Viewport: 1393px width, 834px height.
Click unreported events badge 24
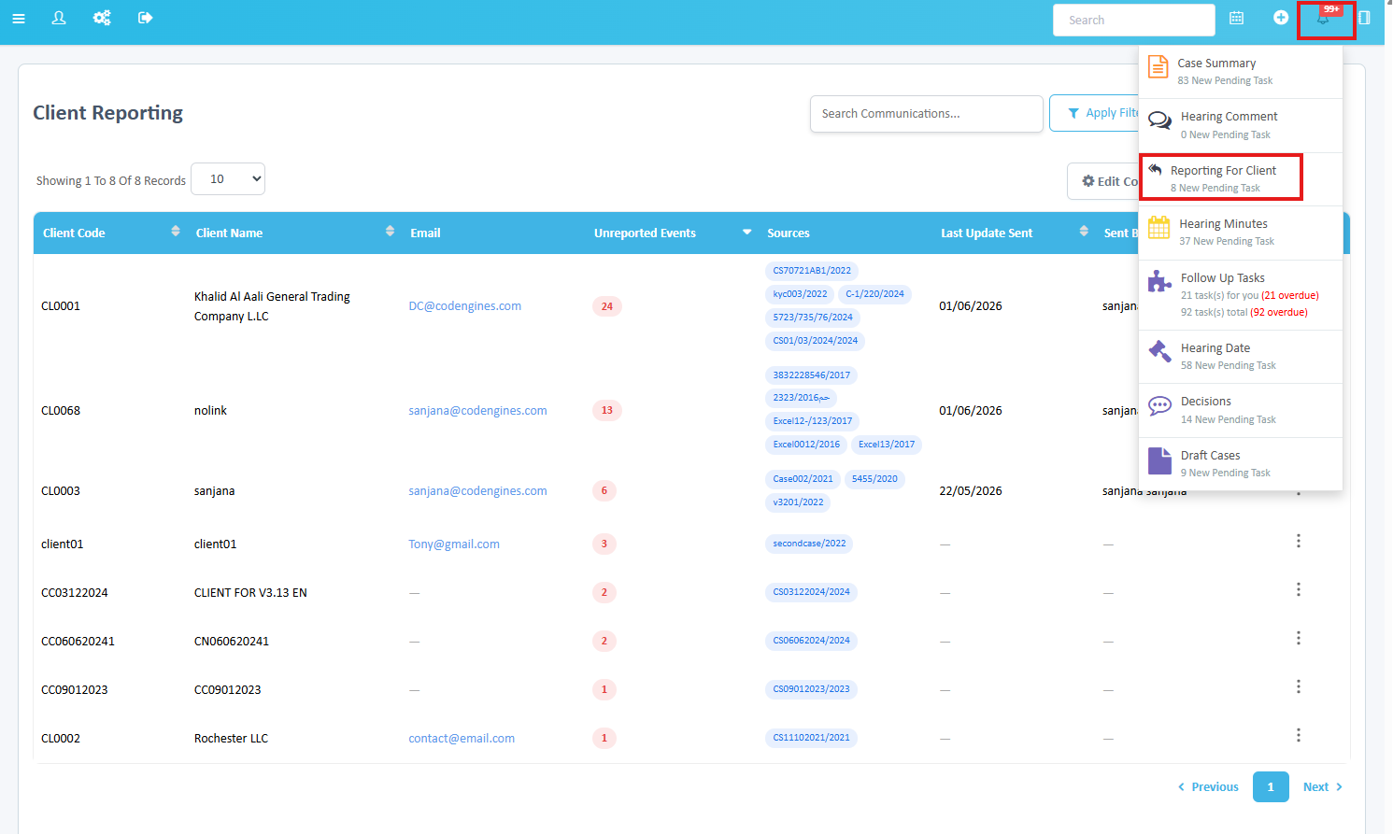click(607, 306)
